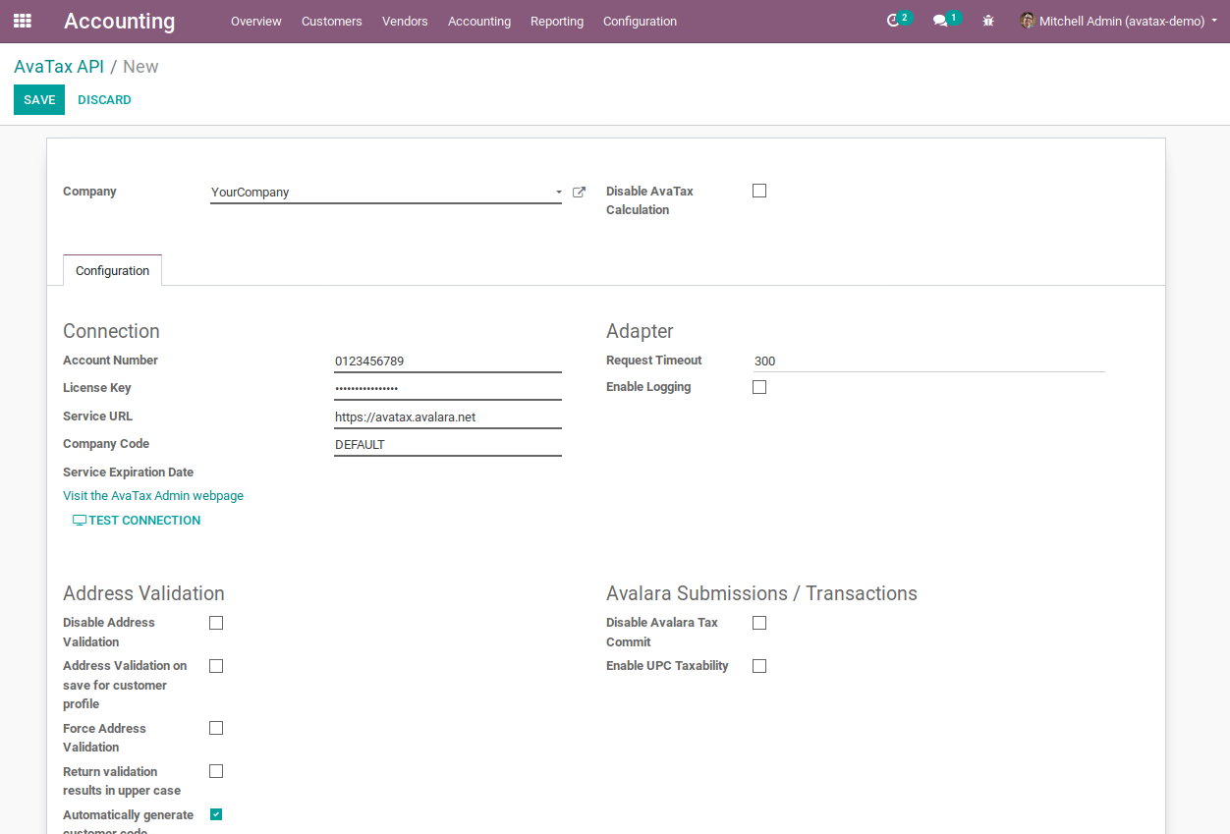
Task: Toggle the Force Address Validation checkbox
Action: [x=216, y=728]
